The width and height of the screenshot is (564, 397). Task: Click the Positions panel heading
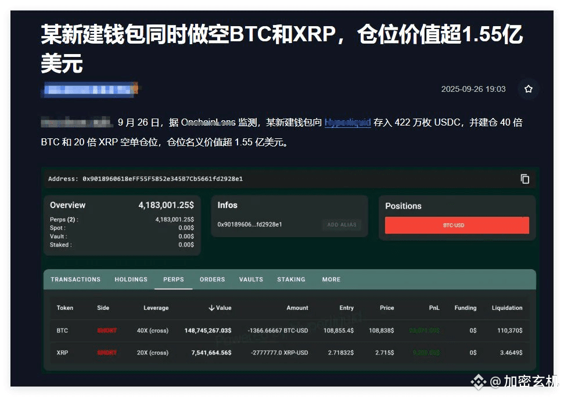point(403,206)
